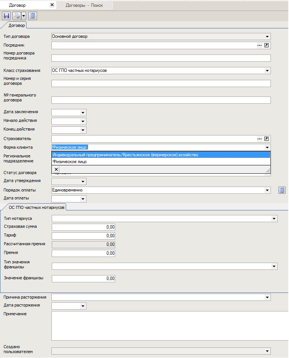
Task: Clear the selection with the X in the dropdown list
Action: pyautogui.click(x=56, y=170)
